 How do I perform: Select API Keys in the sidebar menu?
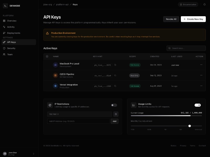point(11,42)
